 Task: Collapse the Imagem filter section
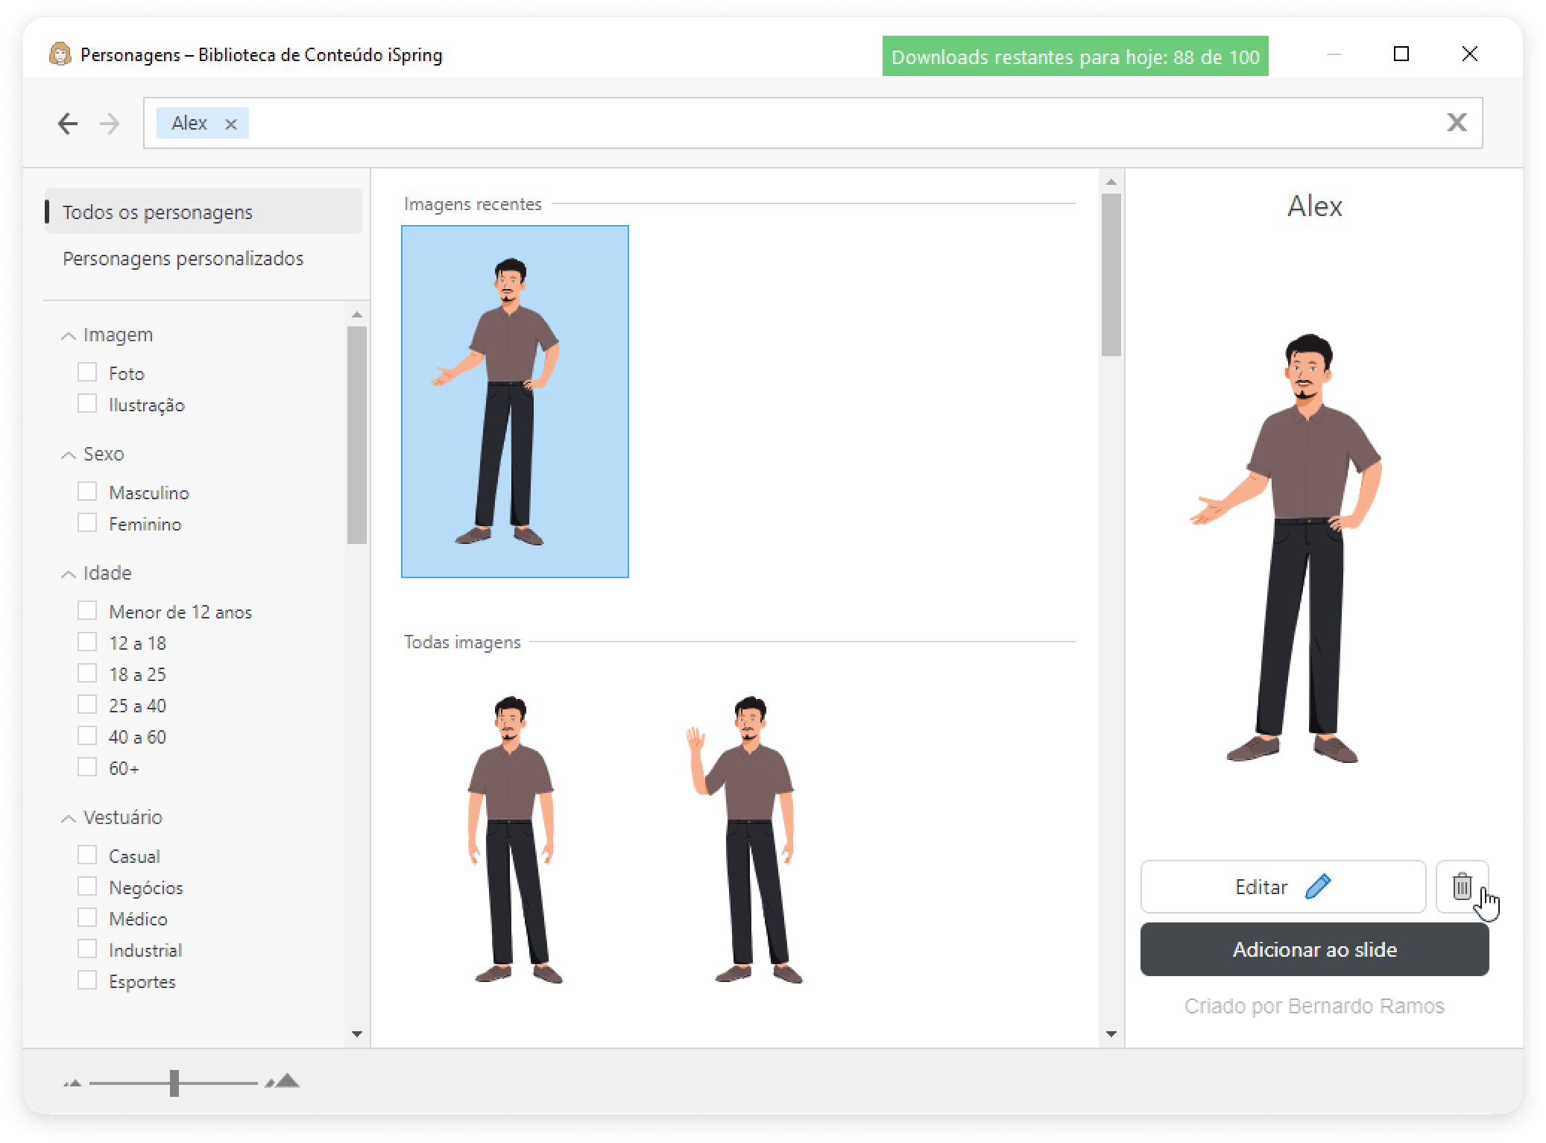coord(68,336)
